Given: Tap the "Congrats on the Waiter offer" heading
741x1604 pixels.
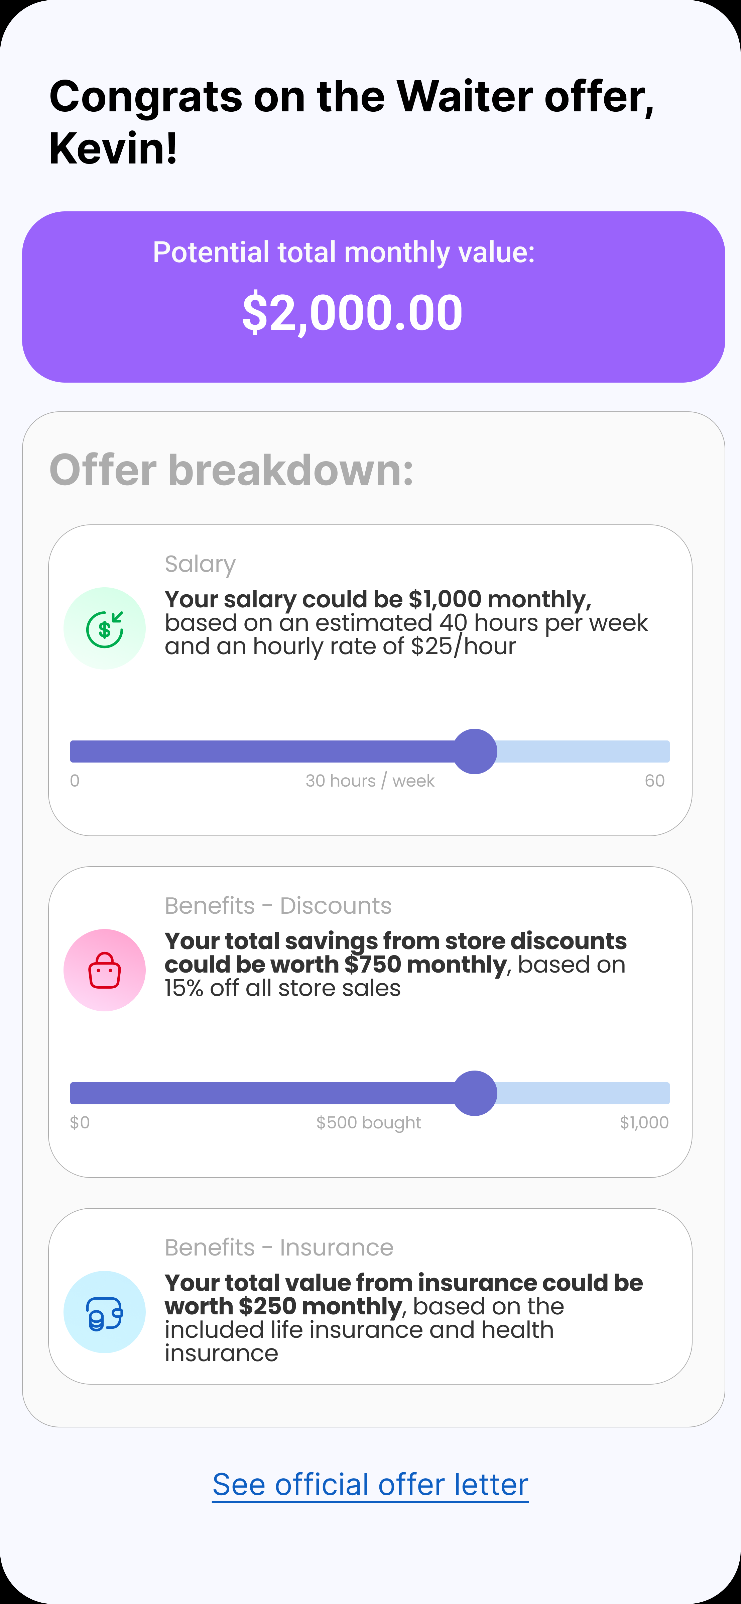Looking at the screenshot, I should coord(352,122).
